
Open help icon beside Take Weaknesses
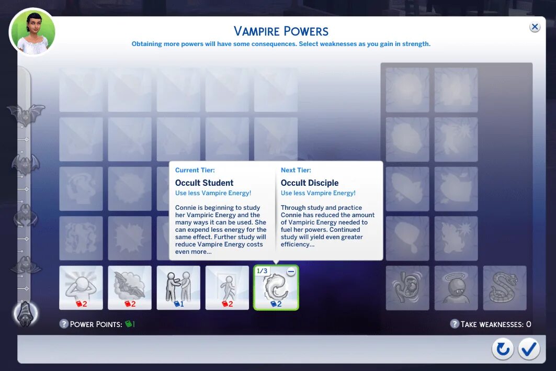455,324
